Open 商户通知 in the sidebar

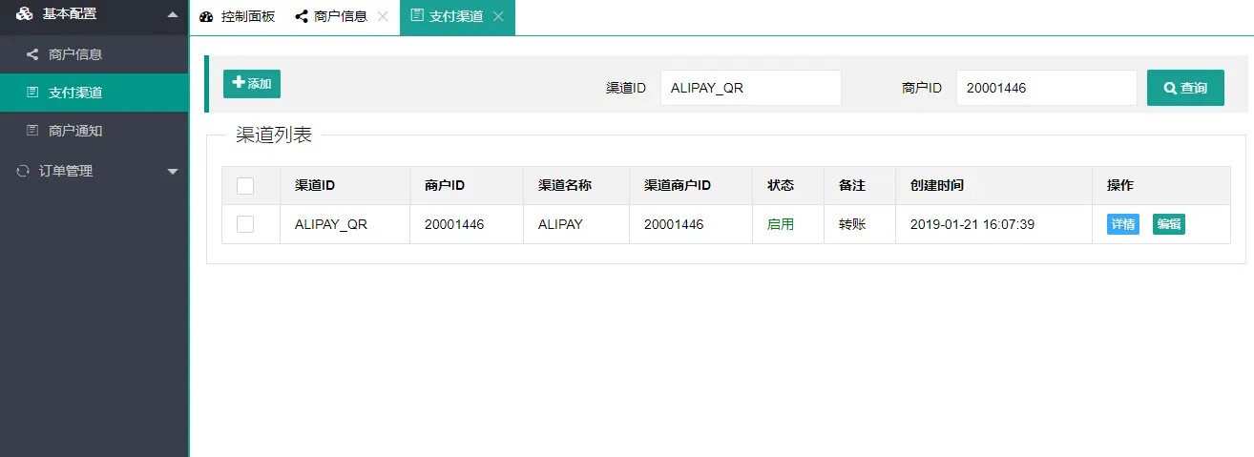[x=94, y=131]
